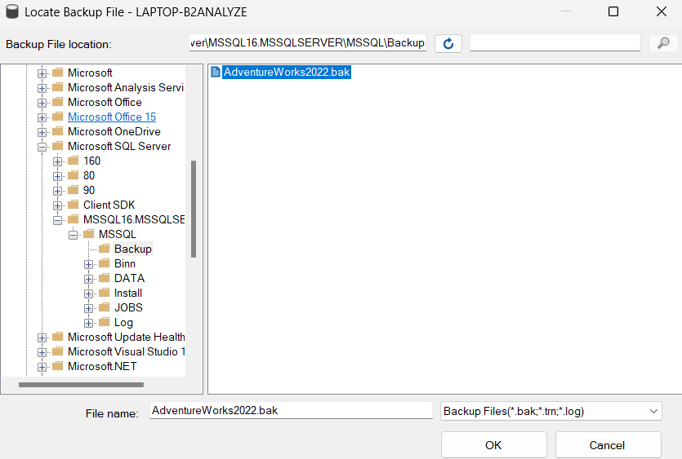Screen dimensions: 682x459
Task: Collapse the MSSQL folder node
Action: pyautogui.click(x=73, y=235)
